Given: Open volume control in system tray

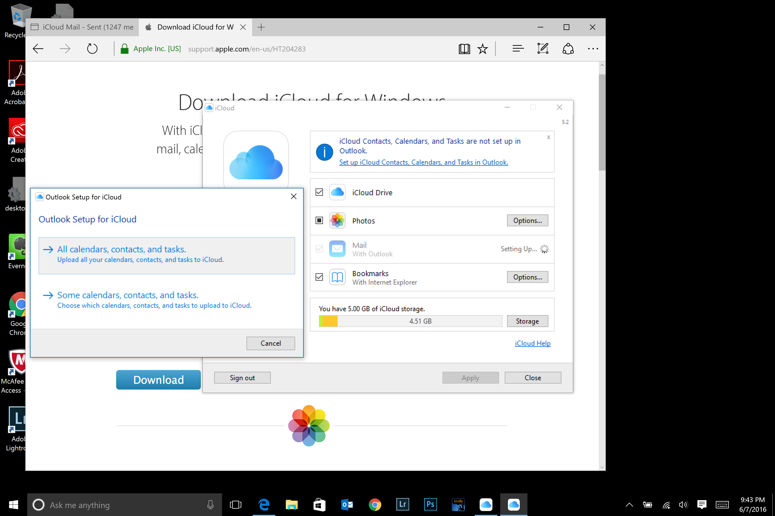Looking at the screenshot, I should (684, 504).
